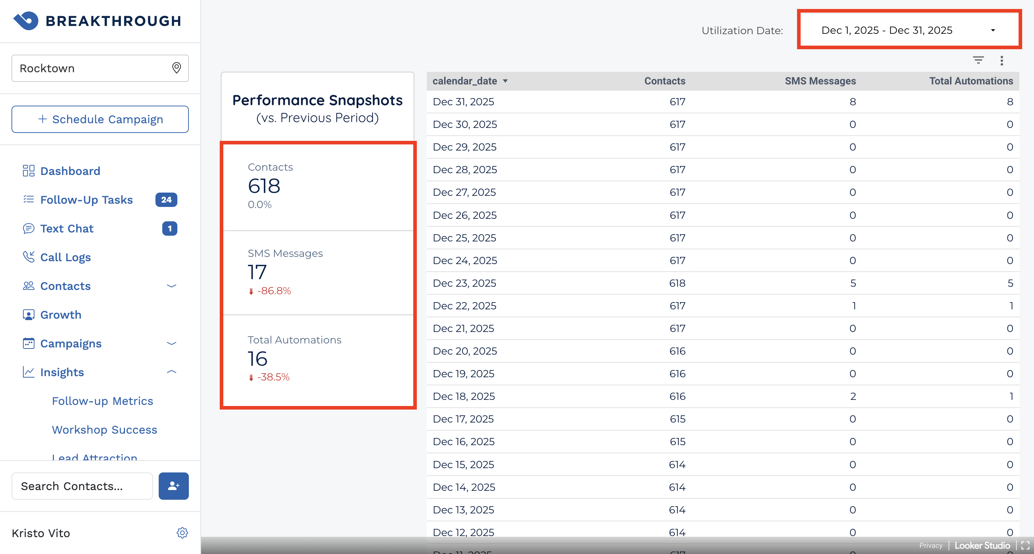Open Text Chat from sidebar
The height and width of the screenshot is (554, 1034).
click(67, 228)
